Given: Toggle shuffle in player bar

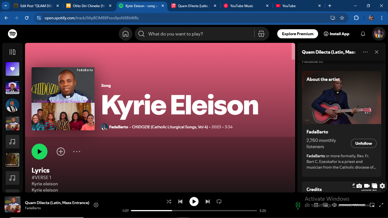Looking at the screenshot, I should click(x=169, y=202).
